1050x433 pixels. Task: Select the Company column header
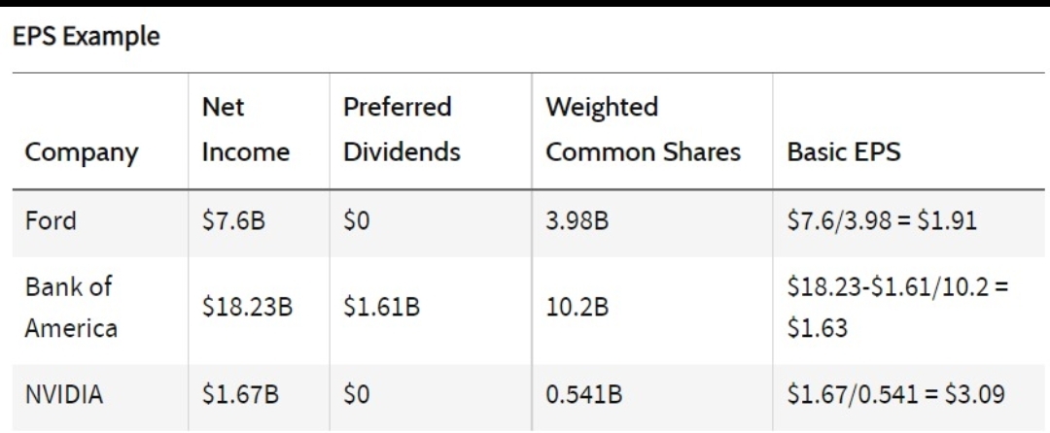coord(81,153)
